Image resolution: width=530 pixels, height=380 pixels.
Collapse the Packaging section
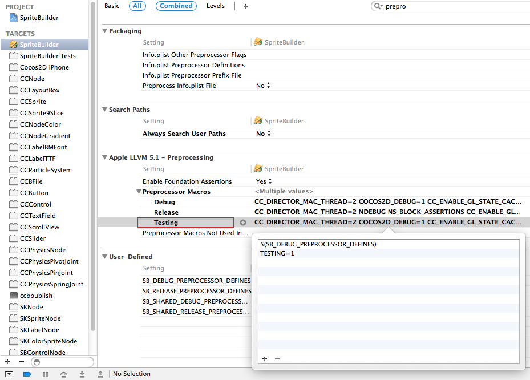point(105,31)
